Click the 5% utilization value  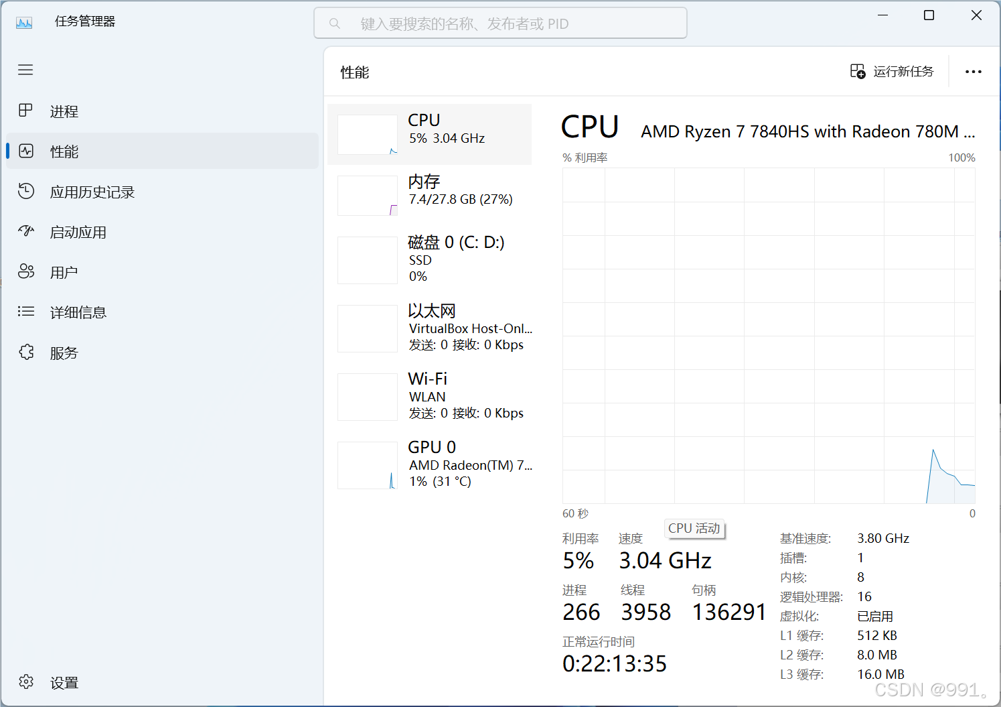pyautogui.click(x=579, y=560)
